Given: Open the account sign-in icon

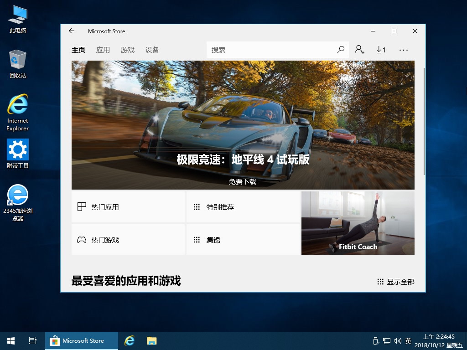Looking at the screenshot, I should (359, 50).
